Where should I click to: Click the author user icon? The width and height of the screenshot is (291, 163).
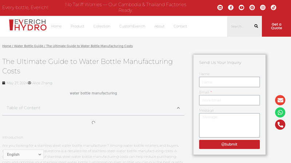[29, 83]
